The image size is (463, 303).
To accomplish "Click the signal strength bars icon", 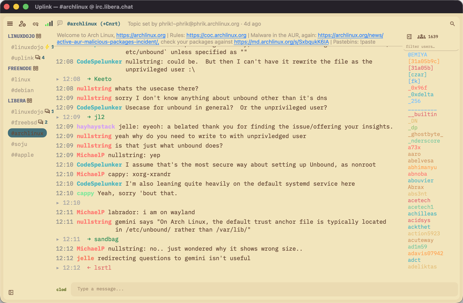I will (49, 24).
